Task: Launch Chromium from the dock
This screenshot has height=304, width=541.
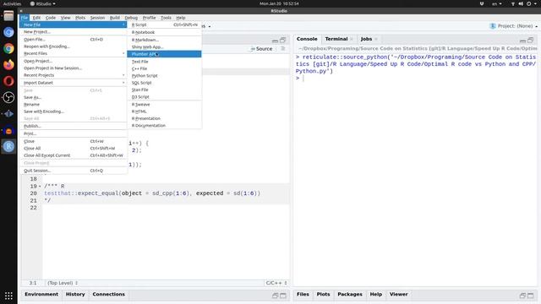Action: click(8, 32)
